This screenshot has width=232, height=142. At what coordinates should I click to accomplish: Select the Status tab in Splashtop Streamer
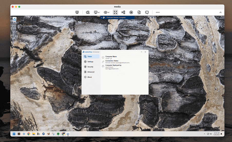[90, 57]
